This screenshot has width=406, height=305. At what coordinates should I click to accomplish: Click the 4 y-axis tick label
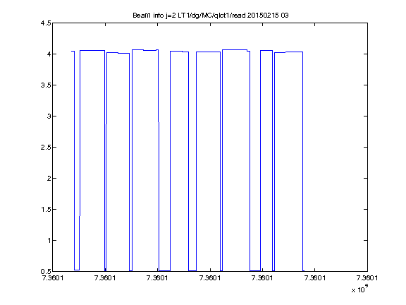[49, 54]
